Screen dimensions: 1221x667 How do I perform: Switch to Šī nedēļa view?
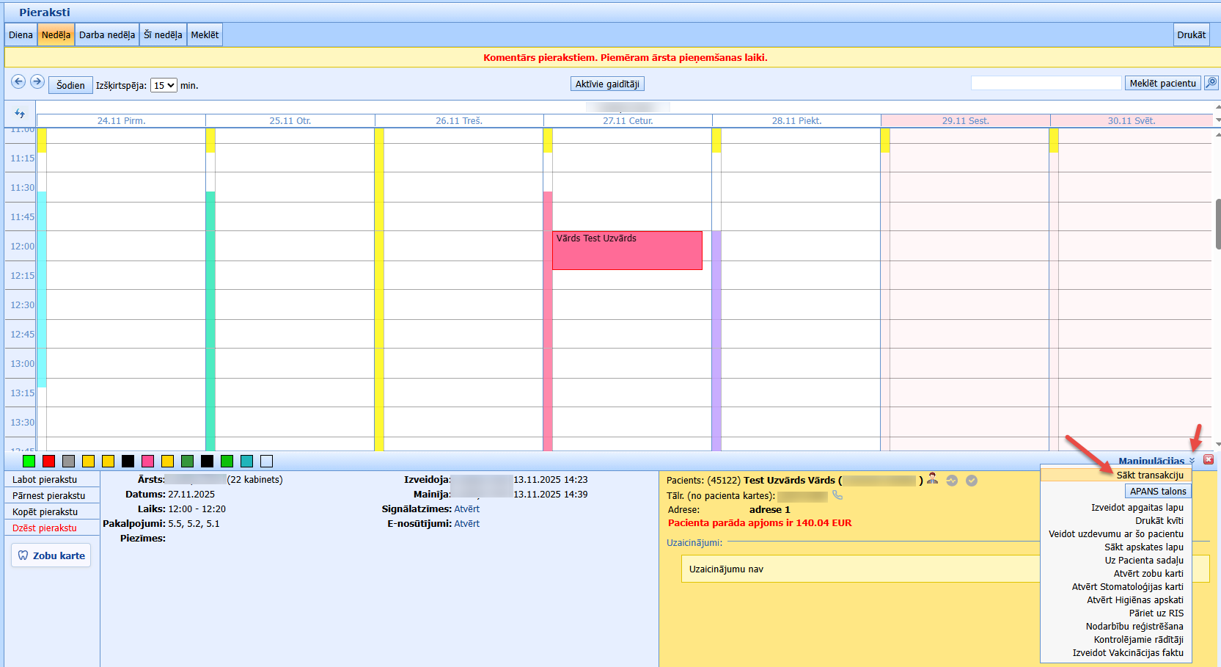163,34
